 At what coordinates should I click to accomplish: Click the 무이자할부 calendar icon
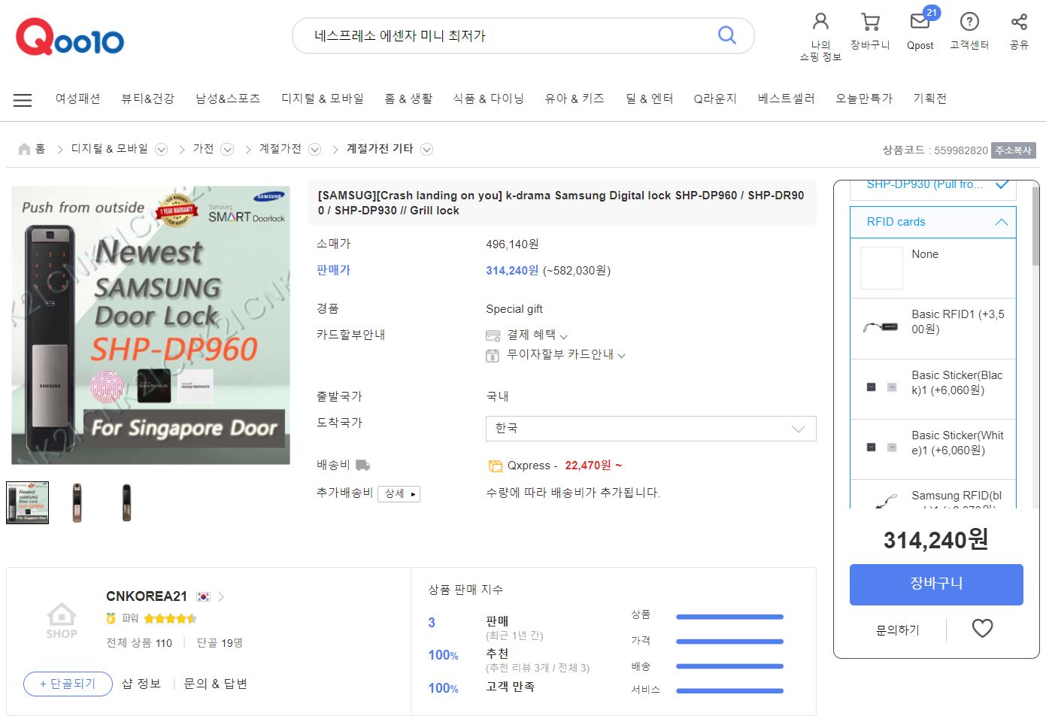pyautogui.click(x=493, y=355)
